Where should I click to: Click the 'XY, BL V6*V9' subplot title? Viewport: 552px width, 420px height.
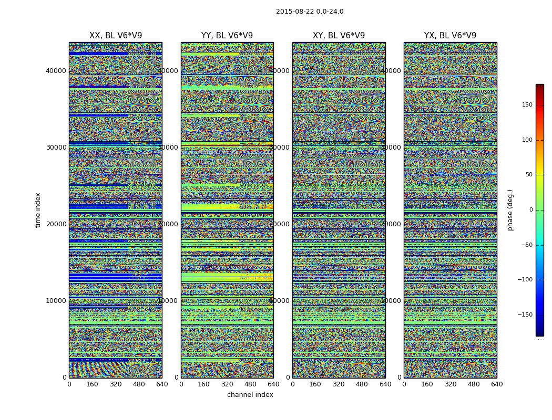[339, 36]
